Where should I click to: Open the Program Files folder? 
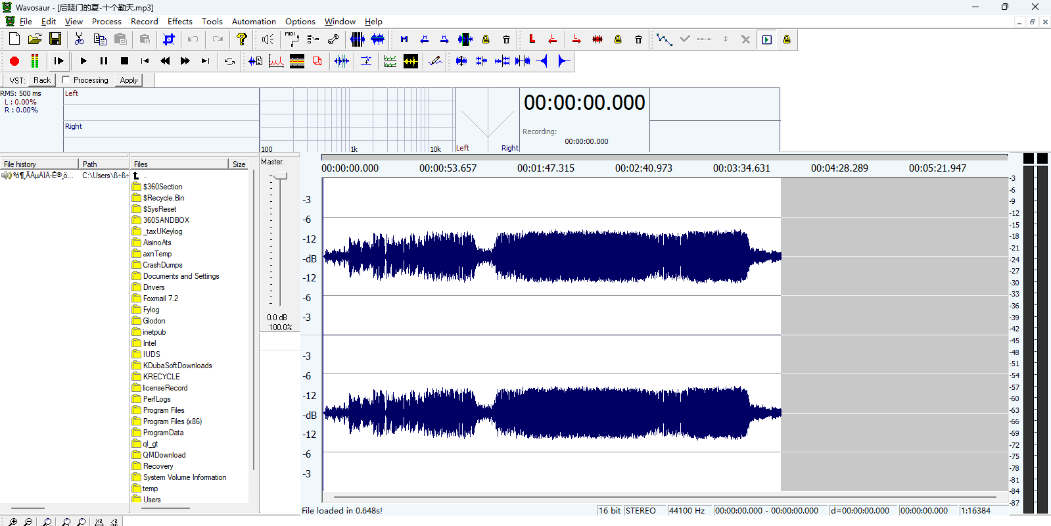164,410
